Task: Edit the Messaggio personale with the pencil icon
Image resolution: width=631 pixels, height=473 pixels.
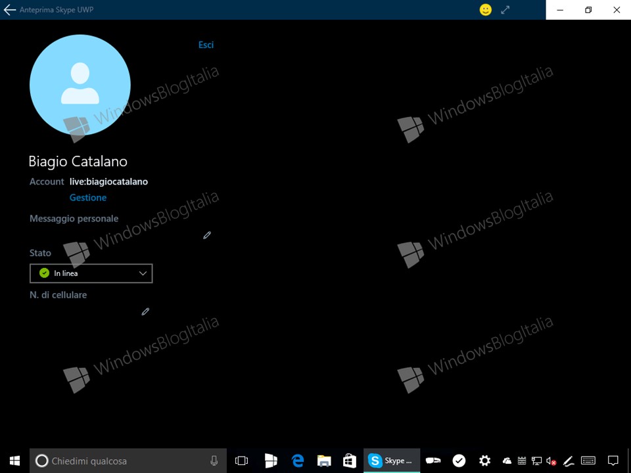Action: [x=207, y=235]
